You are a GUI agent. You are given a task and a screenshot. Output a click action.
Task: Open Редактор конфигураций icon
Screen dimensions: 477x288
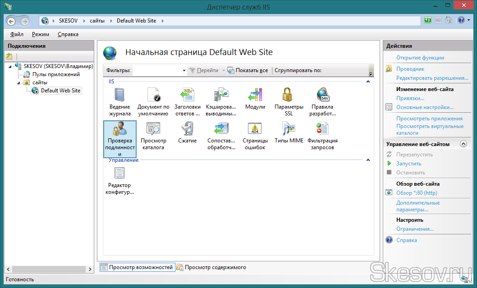pyautogui.click(x=120, y=174)
